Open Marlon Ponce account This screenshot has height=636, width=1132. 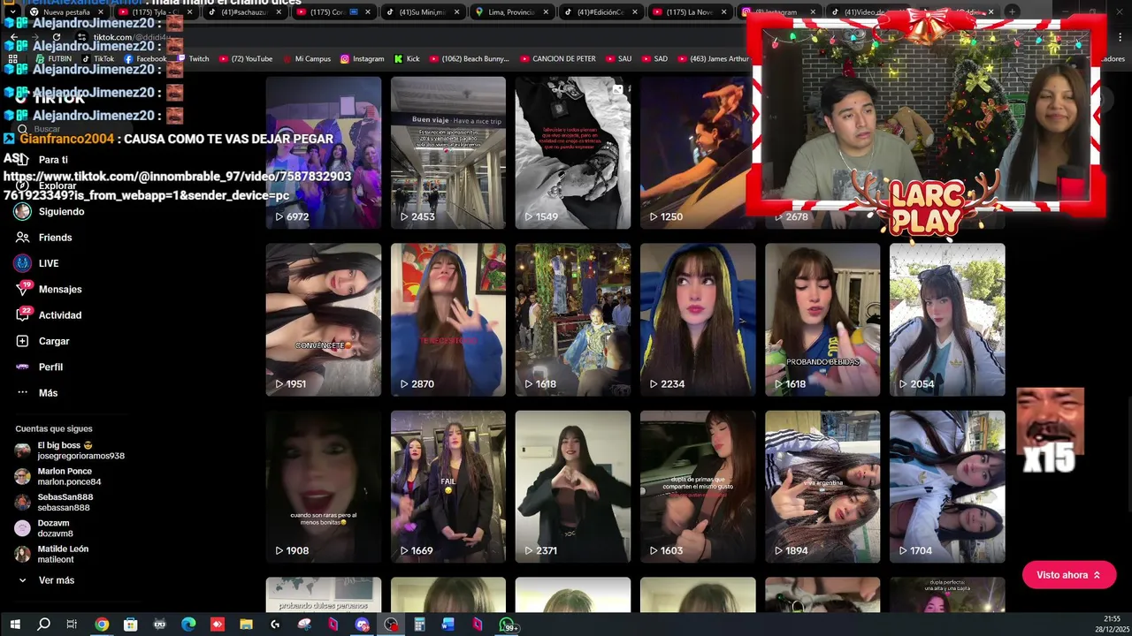click(58, 477)
